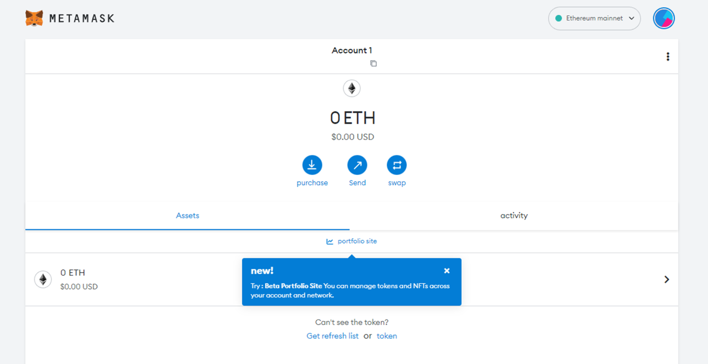Click the token link
This screenshot has width=708, height=364.
[387, 336]
